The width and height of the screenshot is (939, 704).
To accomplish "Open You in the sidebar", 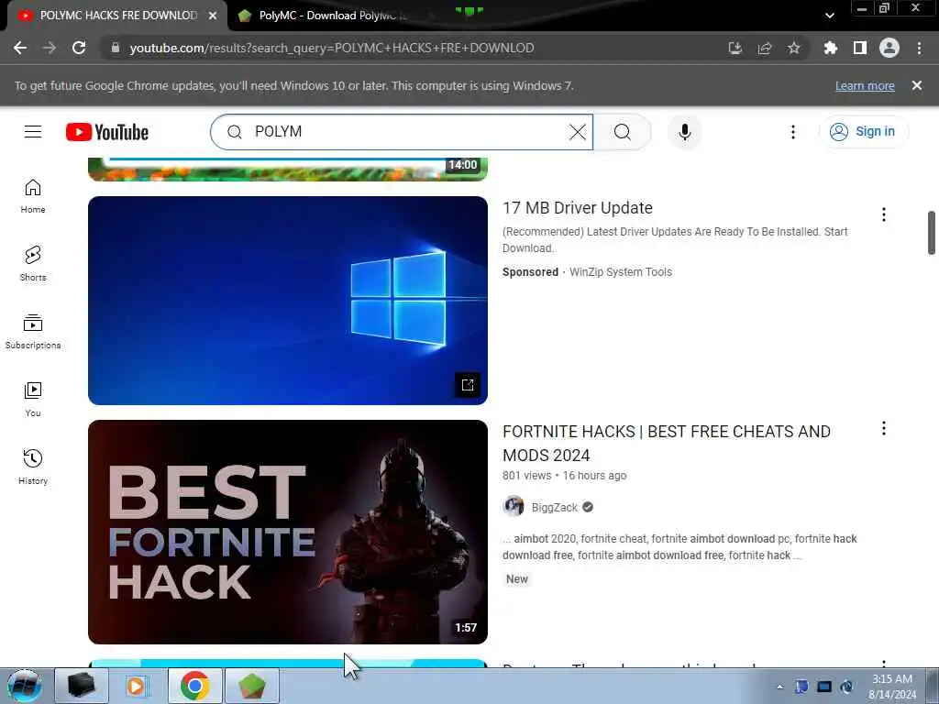I will click(x=33, y=400).
